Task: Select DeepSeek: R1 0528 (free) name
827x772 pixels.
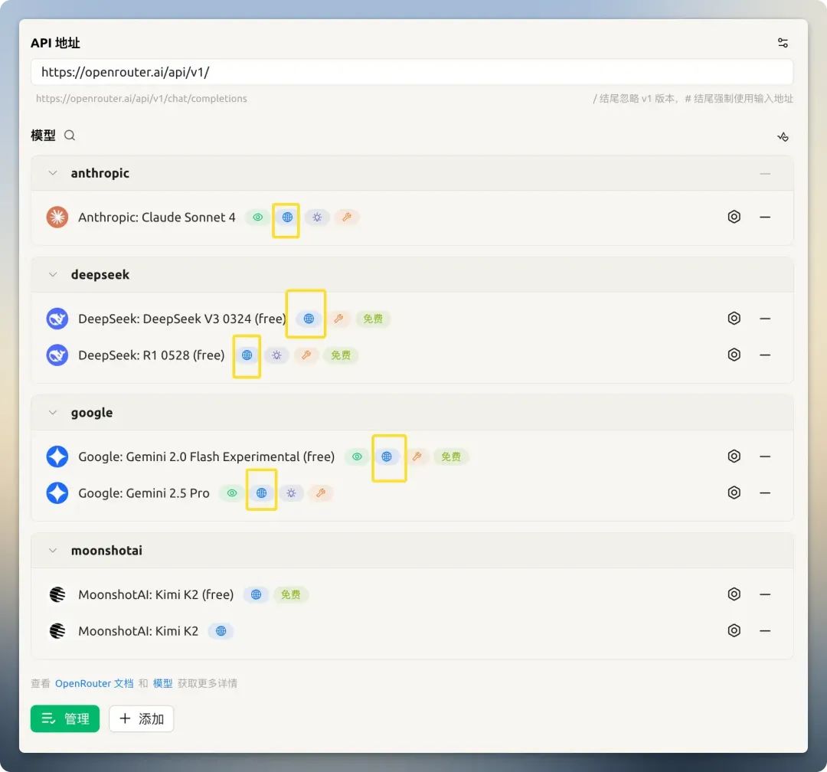Action: click(152, 355)
